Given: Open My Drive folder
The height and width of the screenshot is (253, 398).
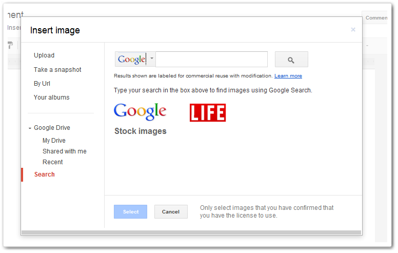Looking at the screenshot, I should (x=54, y=141).
